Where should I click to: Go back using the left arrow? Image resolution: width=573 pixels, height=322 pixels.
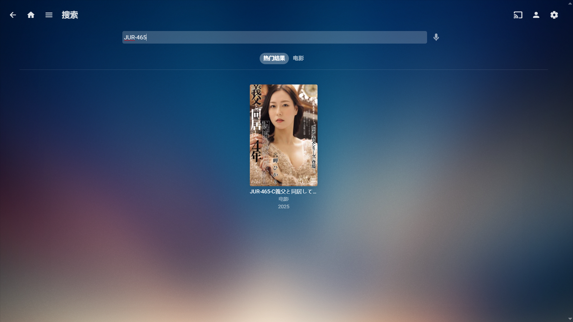click(x=13, y=15)
